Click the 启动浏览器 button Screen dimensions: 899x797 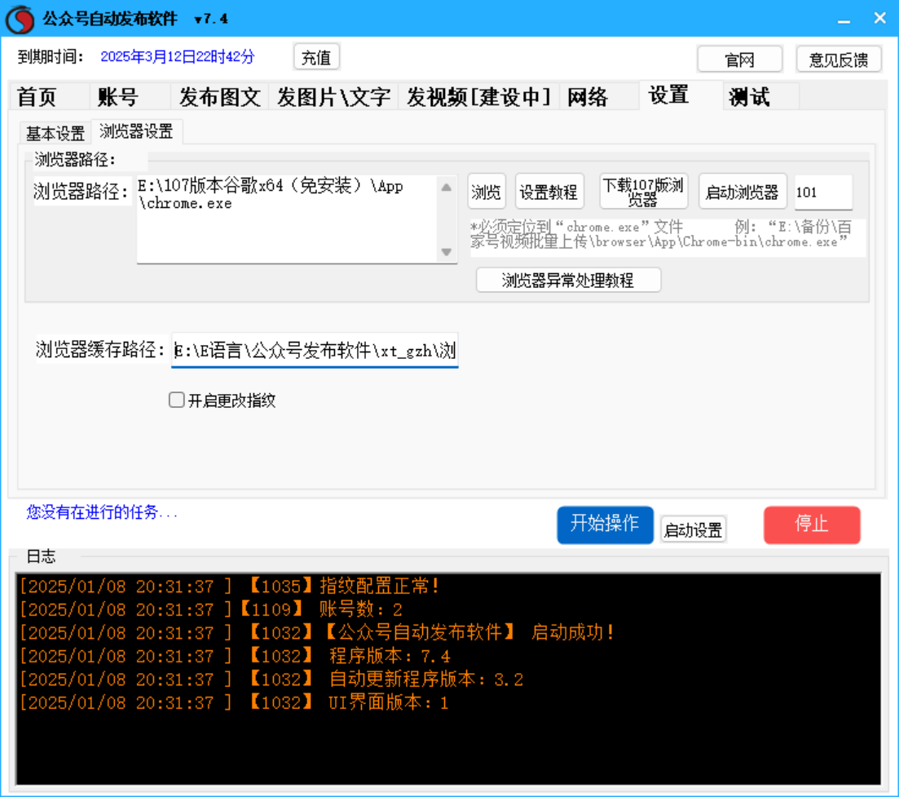click(x=742, y=192)
